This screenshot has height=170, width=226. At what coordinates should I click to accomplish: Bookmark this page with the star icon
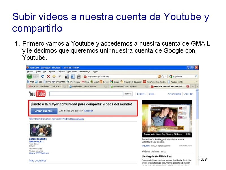click(x=163, y=76)
